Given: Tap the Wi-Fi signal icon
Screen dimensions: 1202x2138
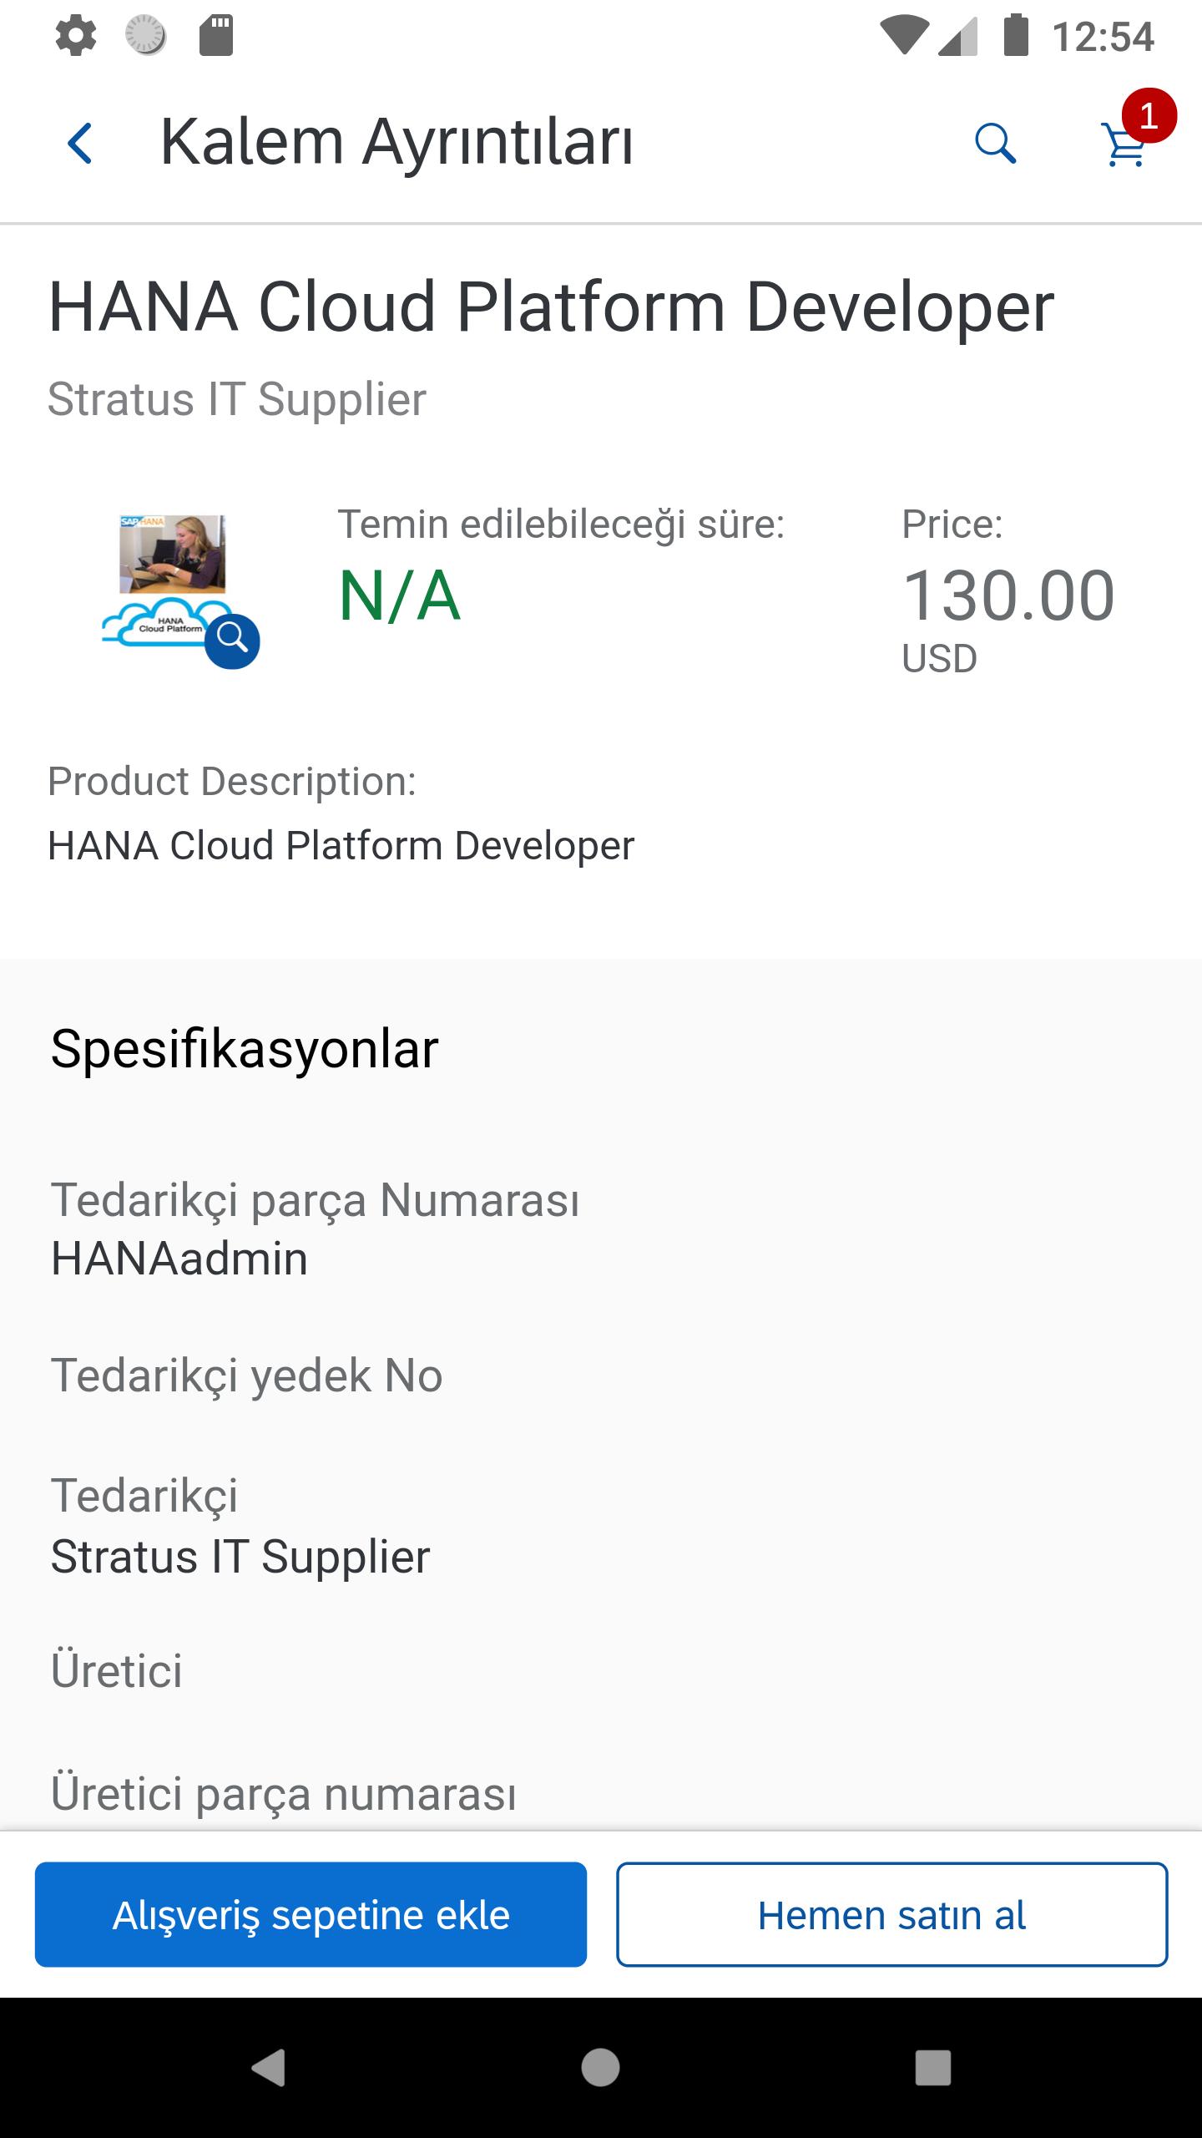Looking at the screenshot, I should click(905, 37).
